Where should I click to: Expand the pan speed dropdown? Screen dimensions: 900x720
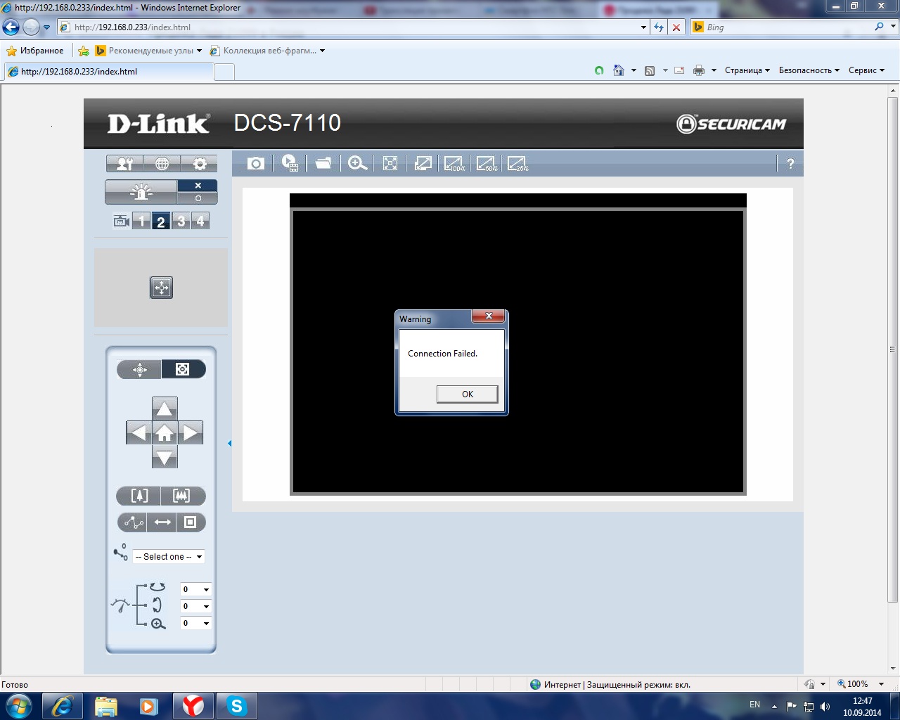pyautogui.click(x=196, y=590)
